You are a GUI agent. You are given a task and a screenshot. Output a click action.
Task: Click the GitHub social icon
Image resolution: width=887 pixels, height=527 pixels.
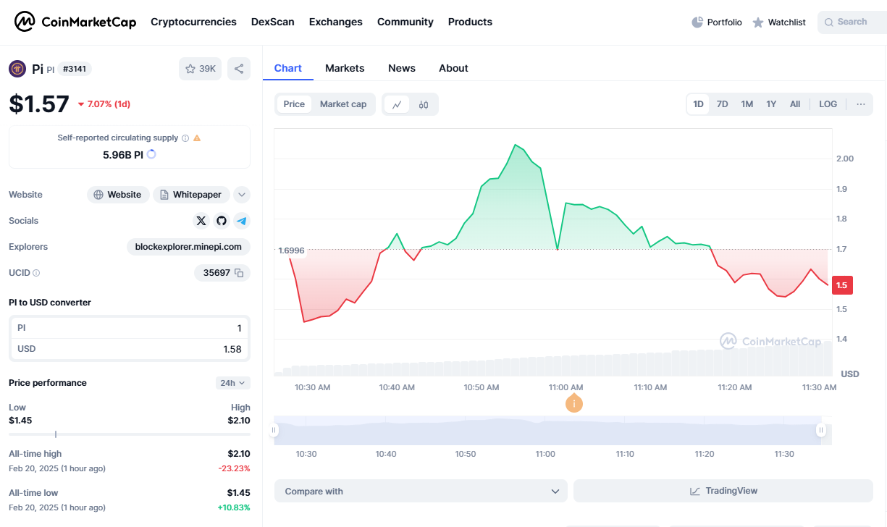(x=222, y=221)
